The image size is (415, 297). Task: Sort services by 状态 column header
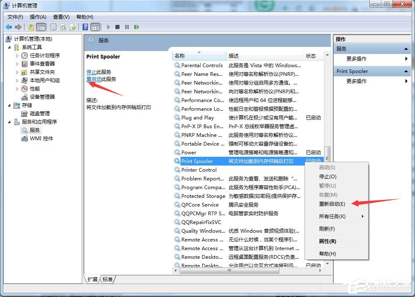click(x=312, y=56)
